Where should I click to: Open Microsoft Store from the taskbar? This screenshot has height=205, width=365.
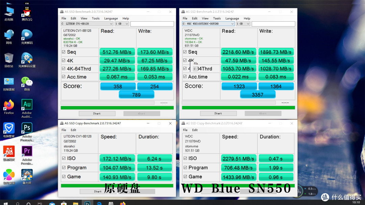(64, 203)
